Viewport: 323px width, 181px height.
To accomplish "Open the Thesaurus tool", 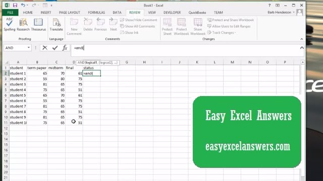I will [x=38, y=24].
